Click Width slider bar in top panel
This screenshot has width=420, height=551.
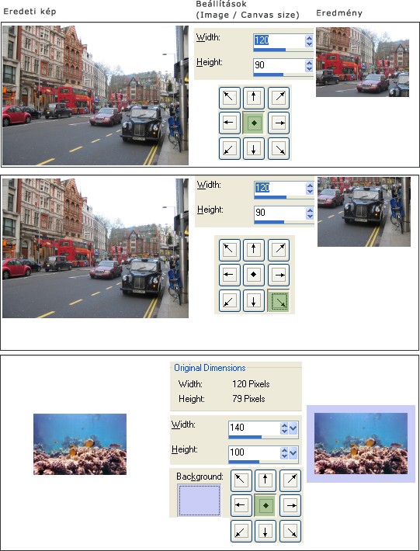[x=283, y=50]
